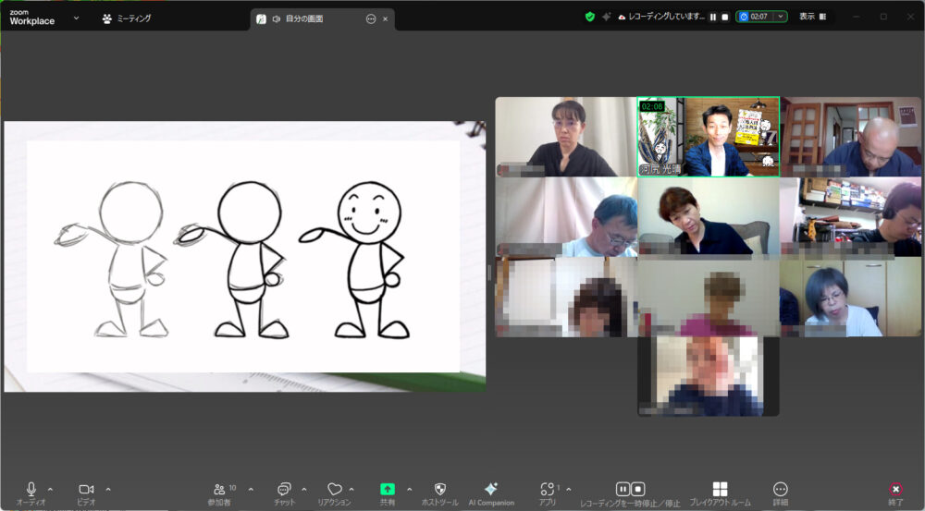Viewport: 925px width, 511px height.
Task: Open the More (詳細) options menu
Action: 780,490
